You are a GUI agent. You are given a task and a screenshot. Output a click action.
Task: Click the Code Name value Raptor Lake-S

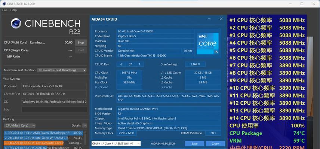coord(155,36)
